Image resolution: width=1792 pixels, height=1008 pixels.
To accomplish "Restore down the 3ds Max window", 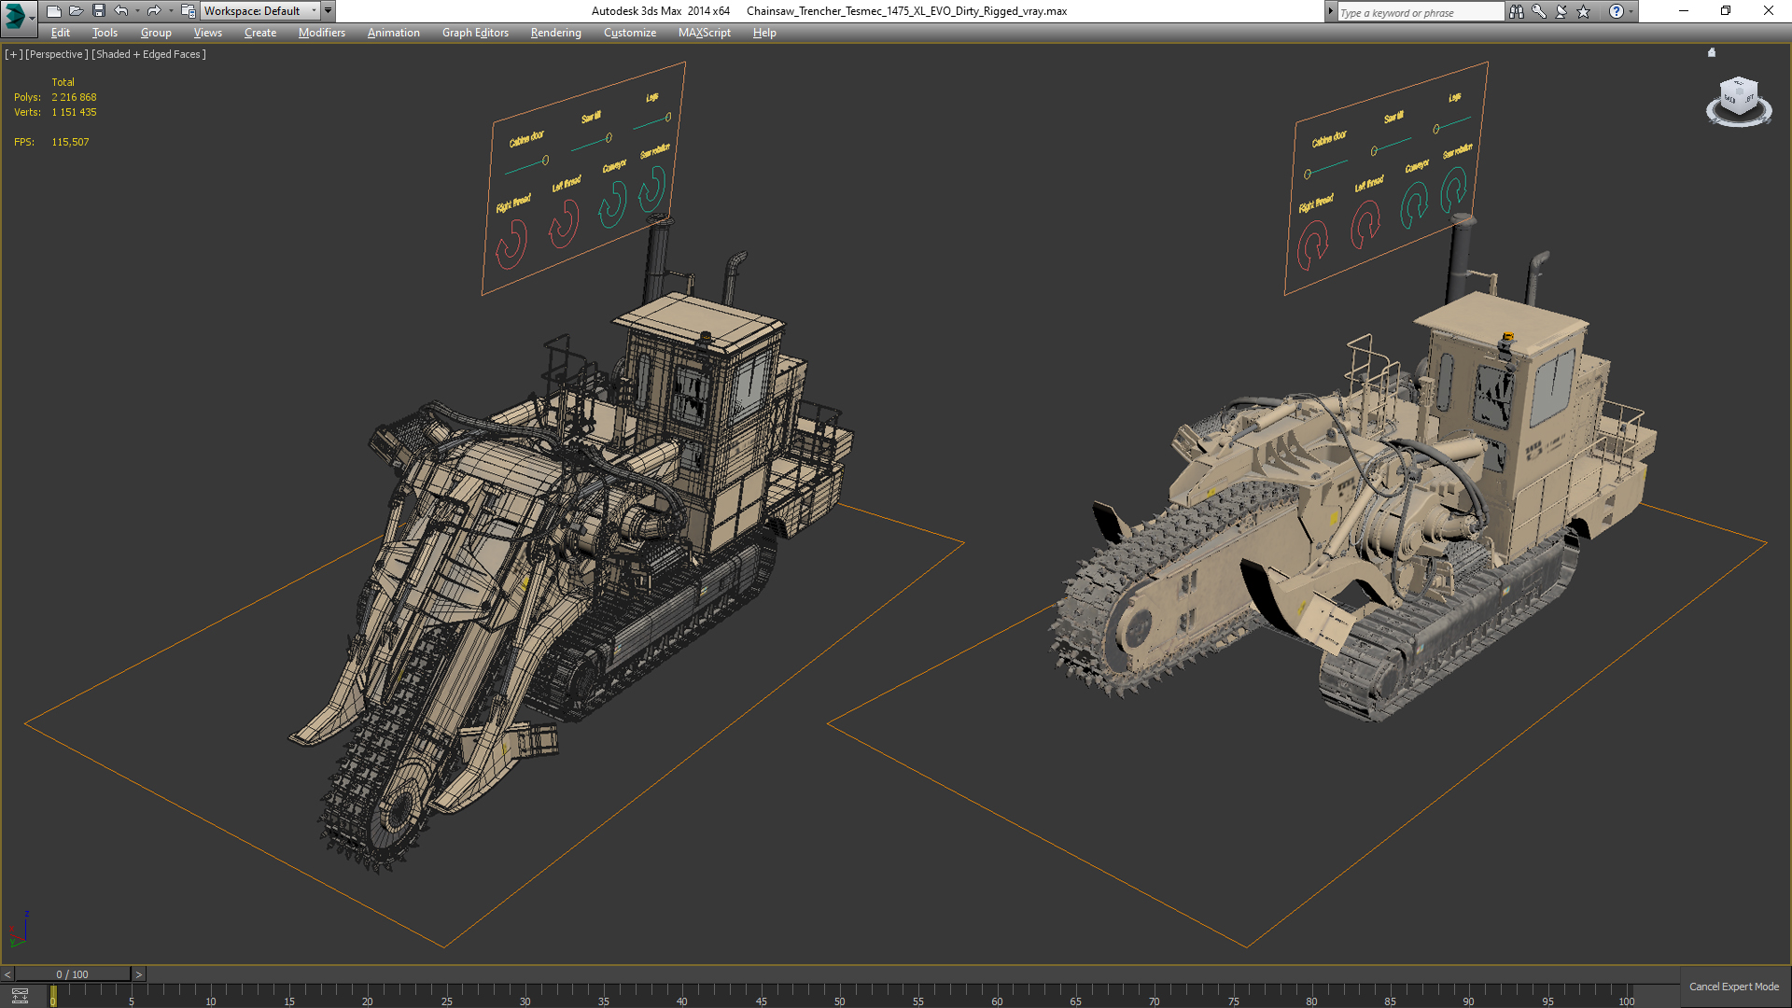I will [1726, 11].
